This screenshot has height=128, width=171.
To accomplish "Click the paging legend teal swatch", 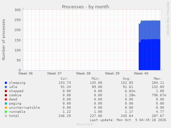I will click(x=6, y=104).
